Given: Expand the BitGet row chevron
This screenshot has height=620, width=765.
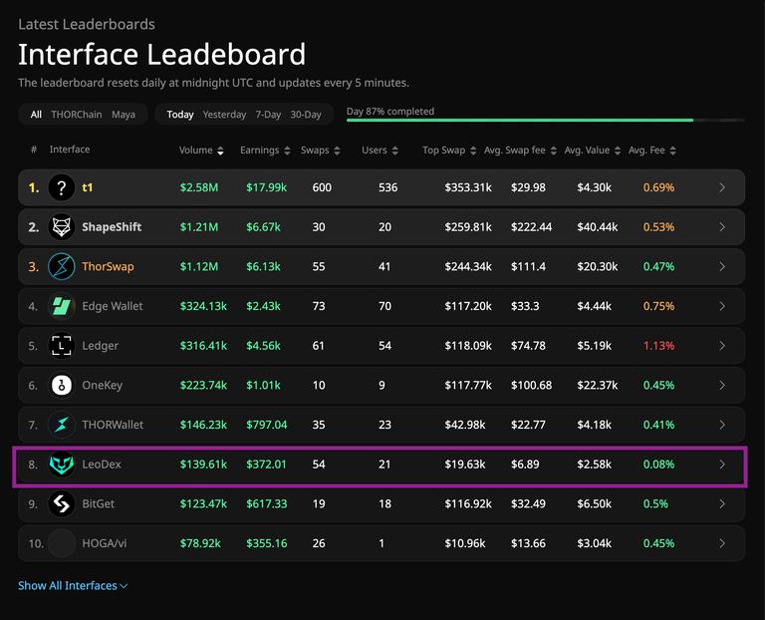Looking at the screenshot, I should coord(722,503).
